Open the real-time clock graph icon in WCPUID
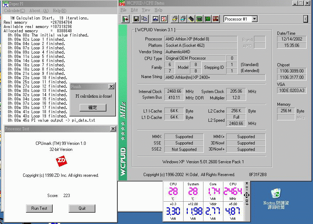The image size is (313, 224). (x=155, y=19)
